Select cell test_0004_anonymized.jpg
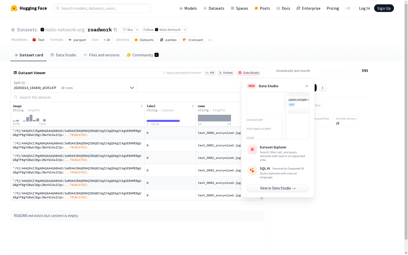This screenshot has width=408, height=255. coord(219,183)
